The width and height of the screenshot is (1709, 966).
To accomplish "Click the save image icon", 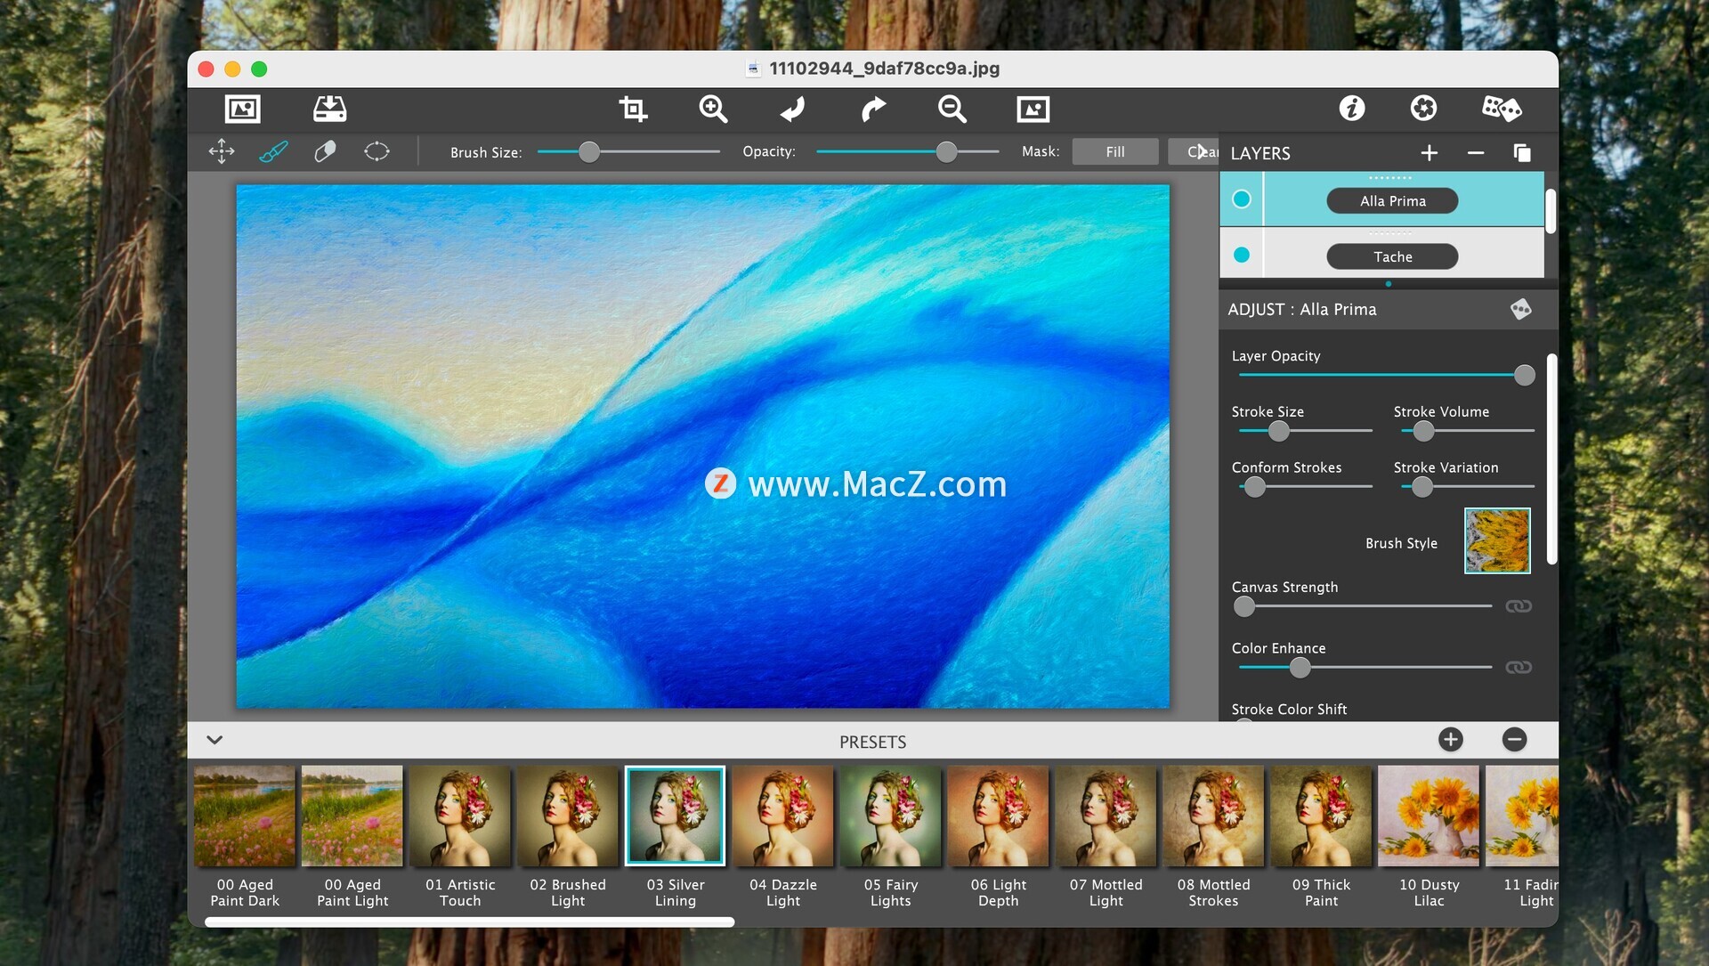I will [329, 109].
